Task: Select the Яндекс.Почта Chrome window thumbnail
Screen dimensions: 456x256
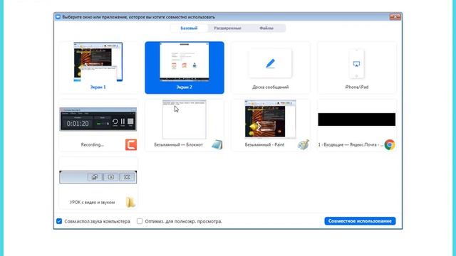Action: pyautogui.click(x=356, y=119)
